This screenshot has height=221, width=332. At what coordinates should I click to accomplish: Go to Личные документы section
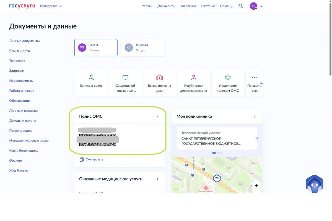tap(24, 41)
